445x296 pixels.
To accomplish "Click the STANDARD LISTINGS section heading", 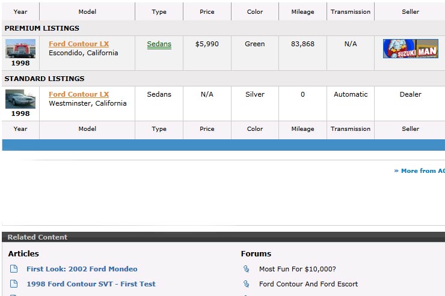I will click(x=44, y=79).
